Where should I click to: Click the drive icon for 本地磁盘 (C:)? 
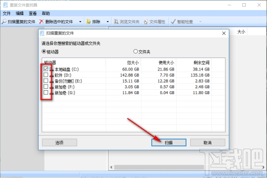coord(52,69)
